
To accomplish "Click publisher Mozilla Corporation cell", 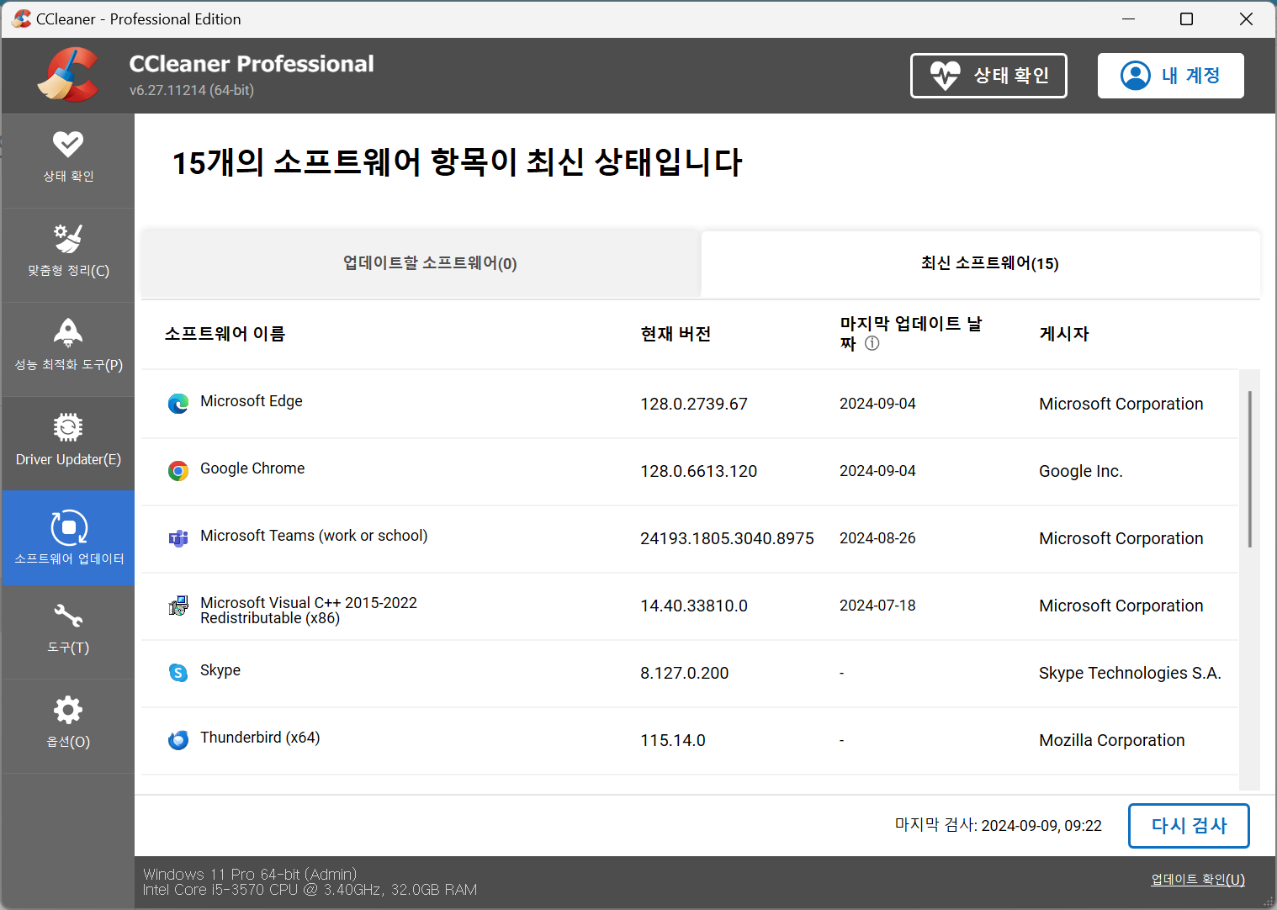I will (1112, 740).
